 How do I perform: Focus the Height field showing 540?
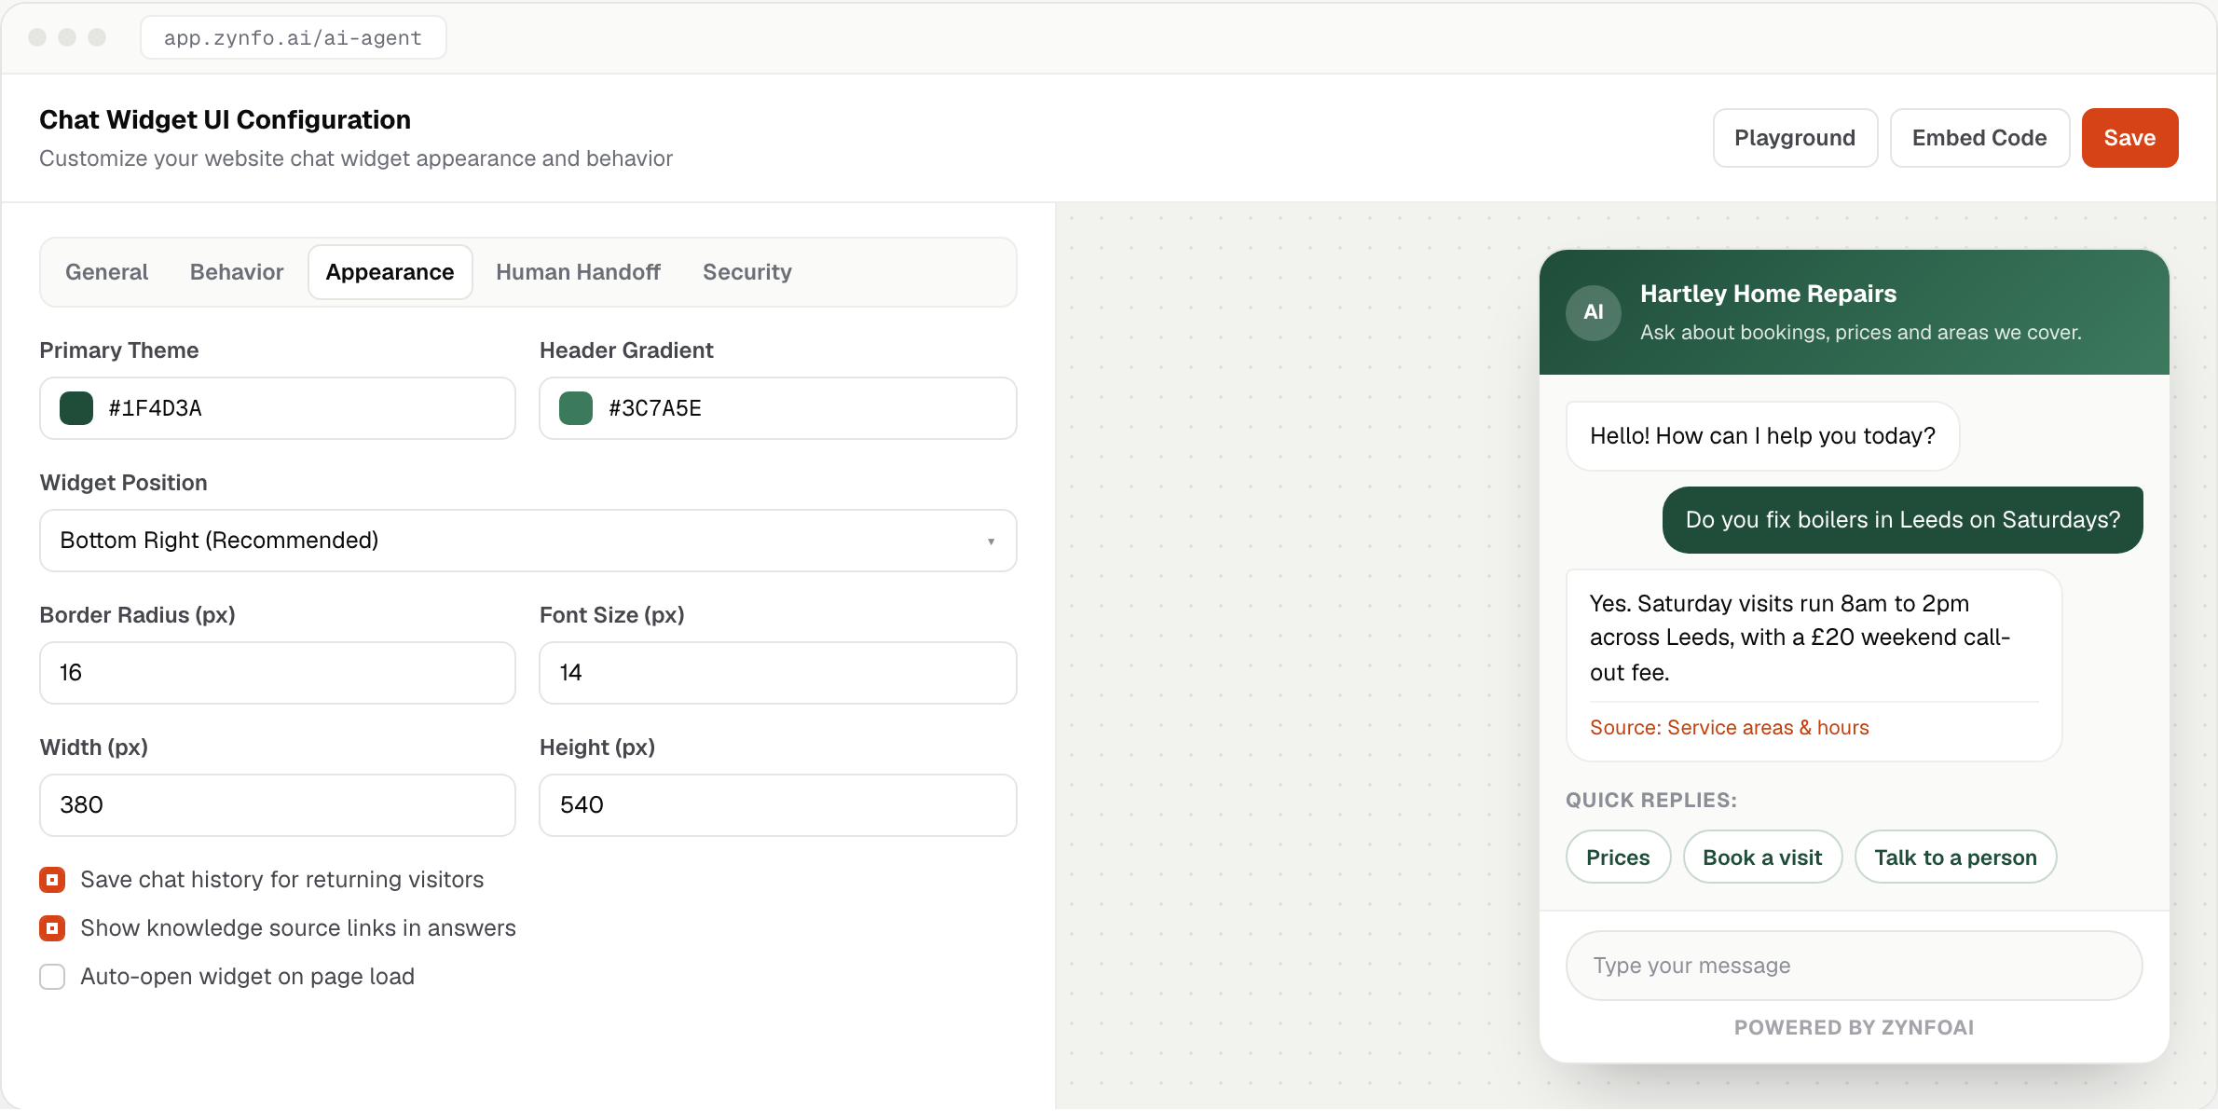tap(777, 805)
